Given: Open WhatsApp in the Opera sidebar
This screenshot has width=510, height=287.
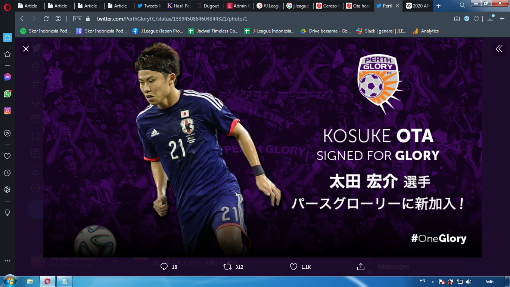Looking at the screenshot, I should [7, 94].
